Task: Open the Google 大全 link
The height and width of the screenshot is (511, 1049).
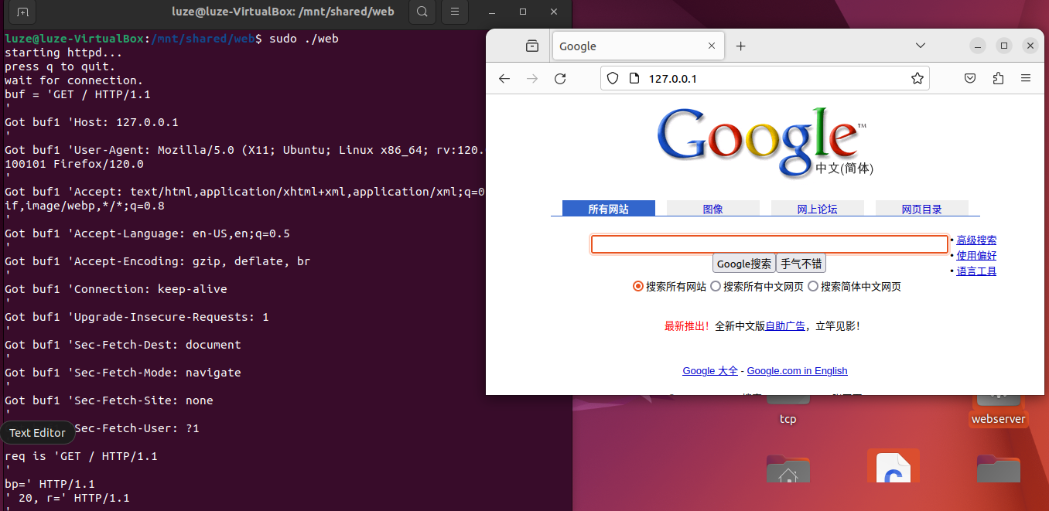Action: click(x=710, y=370)
